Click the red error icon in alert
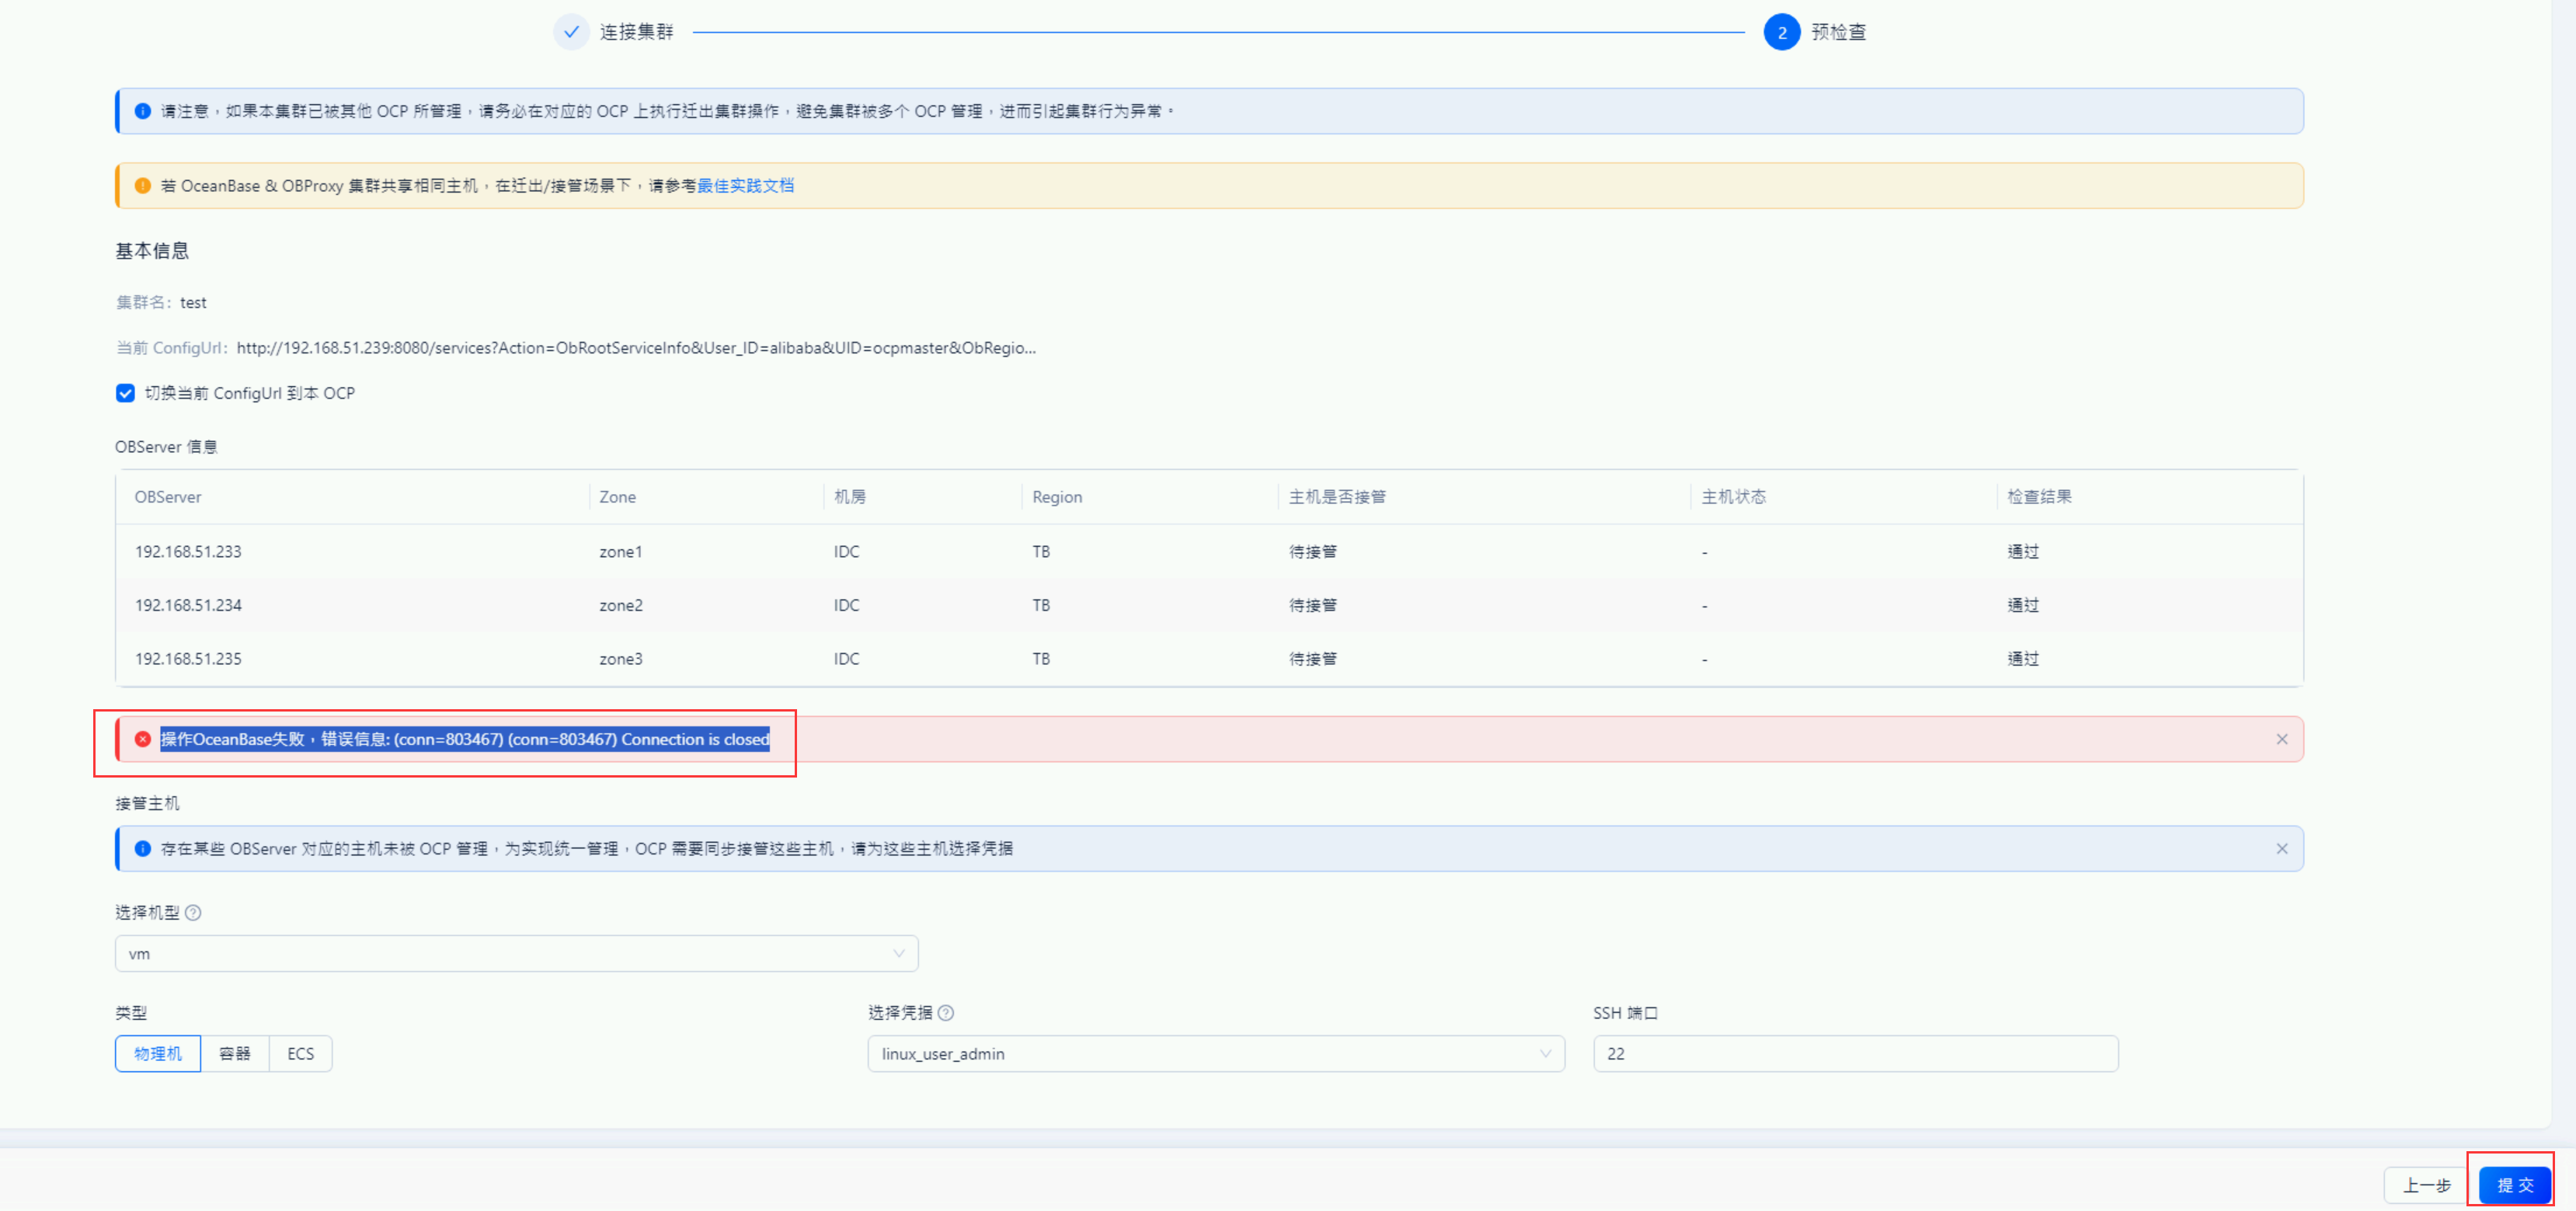 point(143,739)
